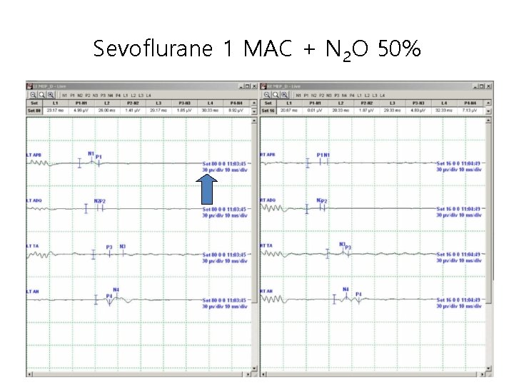514x385 pixels.
Task: Click right arrow of Lt MEP horizontal scrollbar
Action: (248, 374)
